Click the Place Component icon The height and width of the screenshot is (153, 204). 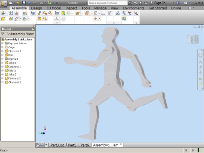3,13
